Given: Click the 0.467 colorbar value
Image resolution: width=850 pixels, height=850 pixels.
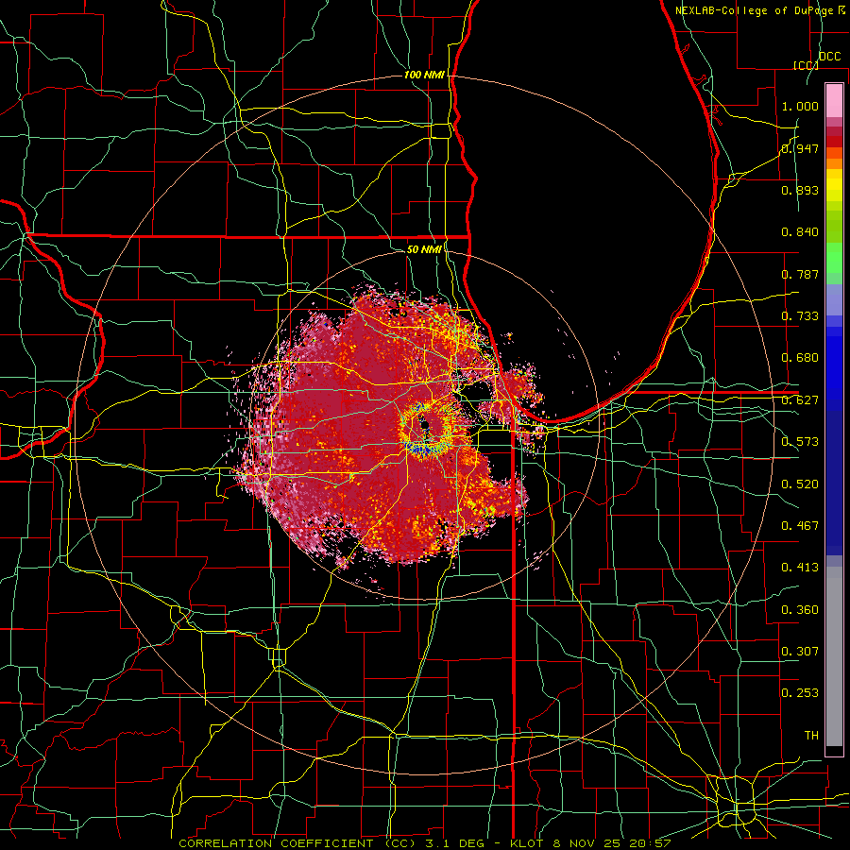Looking at the screenshot, I should 800,526.
